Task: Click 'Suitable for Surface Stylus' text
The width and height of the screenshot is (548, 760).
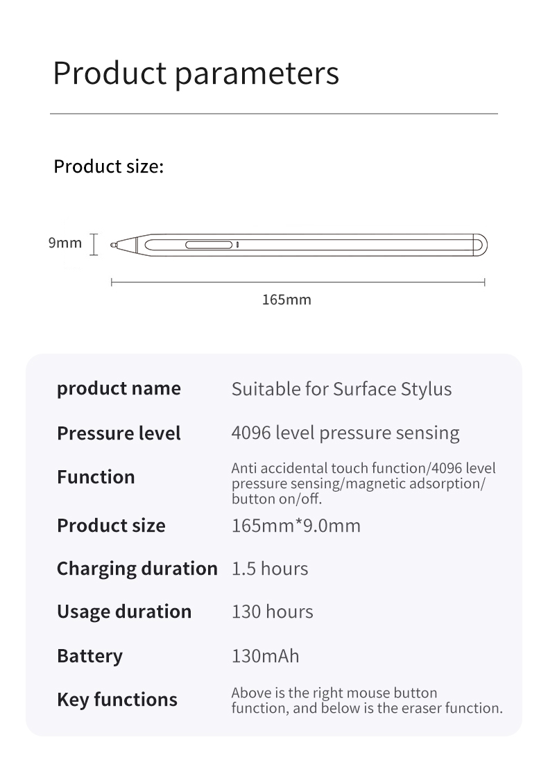Action: point(341,389)
